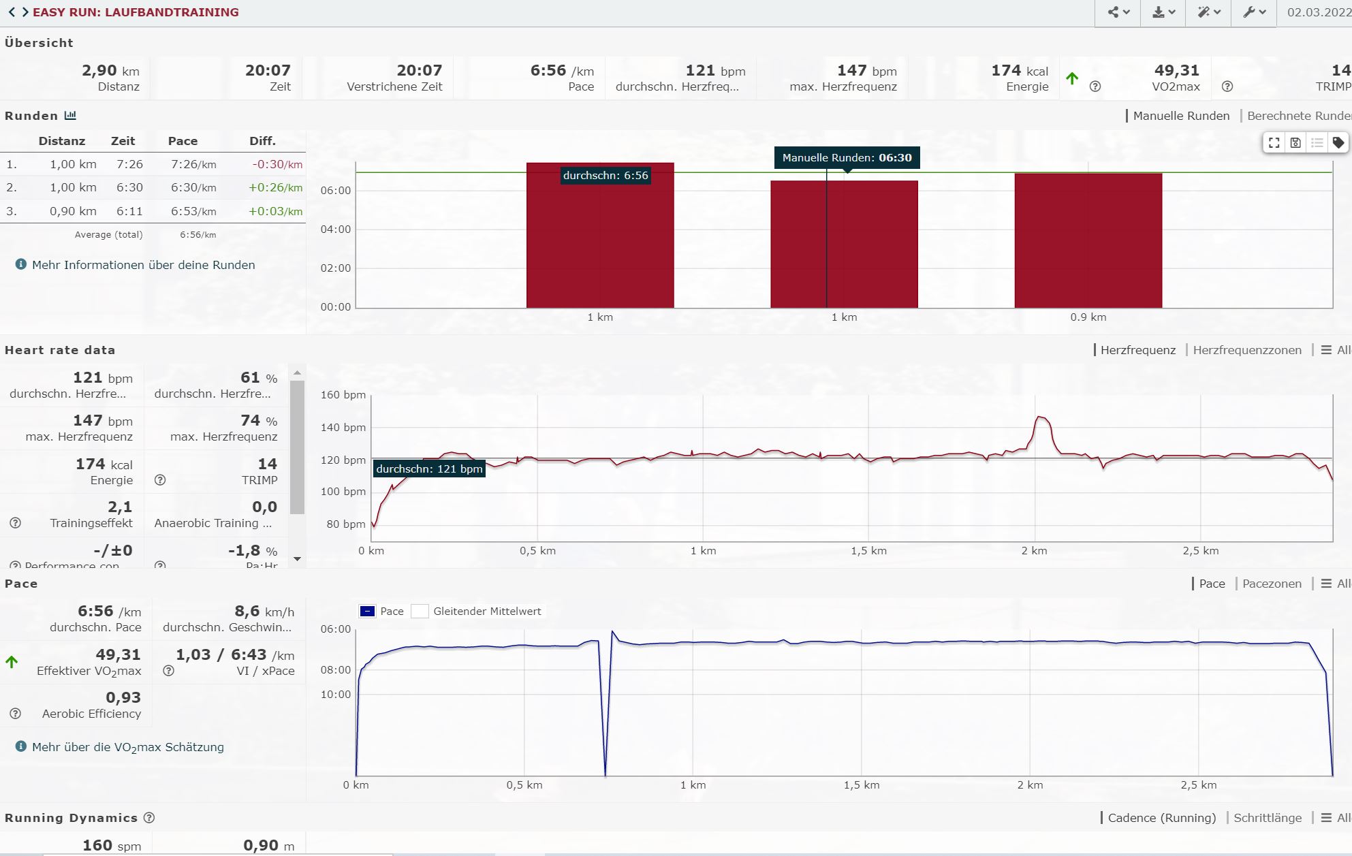Open the download export dropdown
The height and width of the screenshot is (856, 1352).
pyautogui.click(x=1163, y=12)
